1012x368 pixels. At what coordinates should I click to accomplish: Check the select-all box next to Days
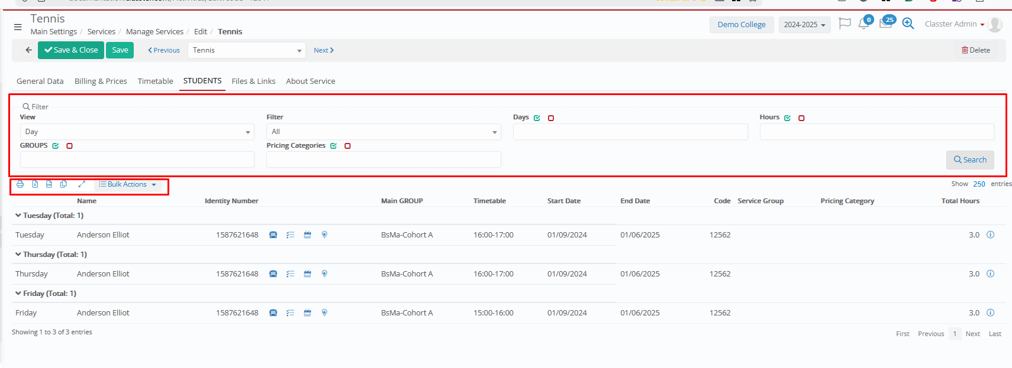click(x=537, y=118)
